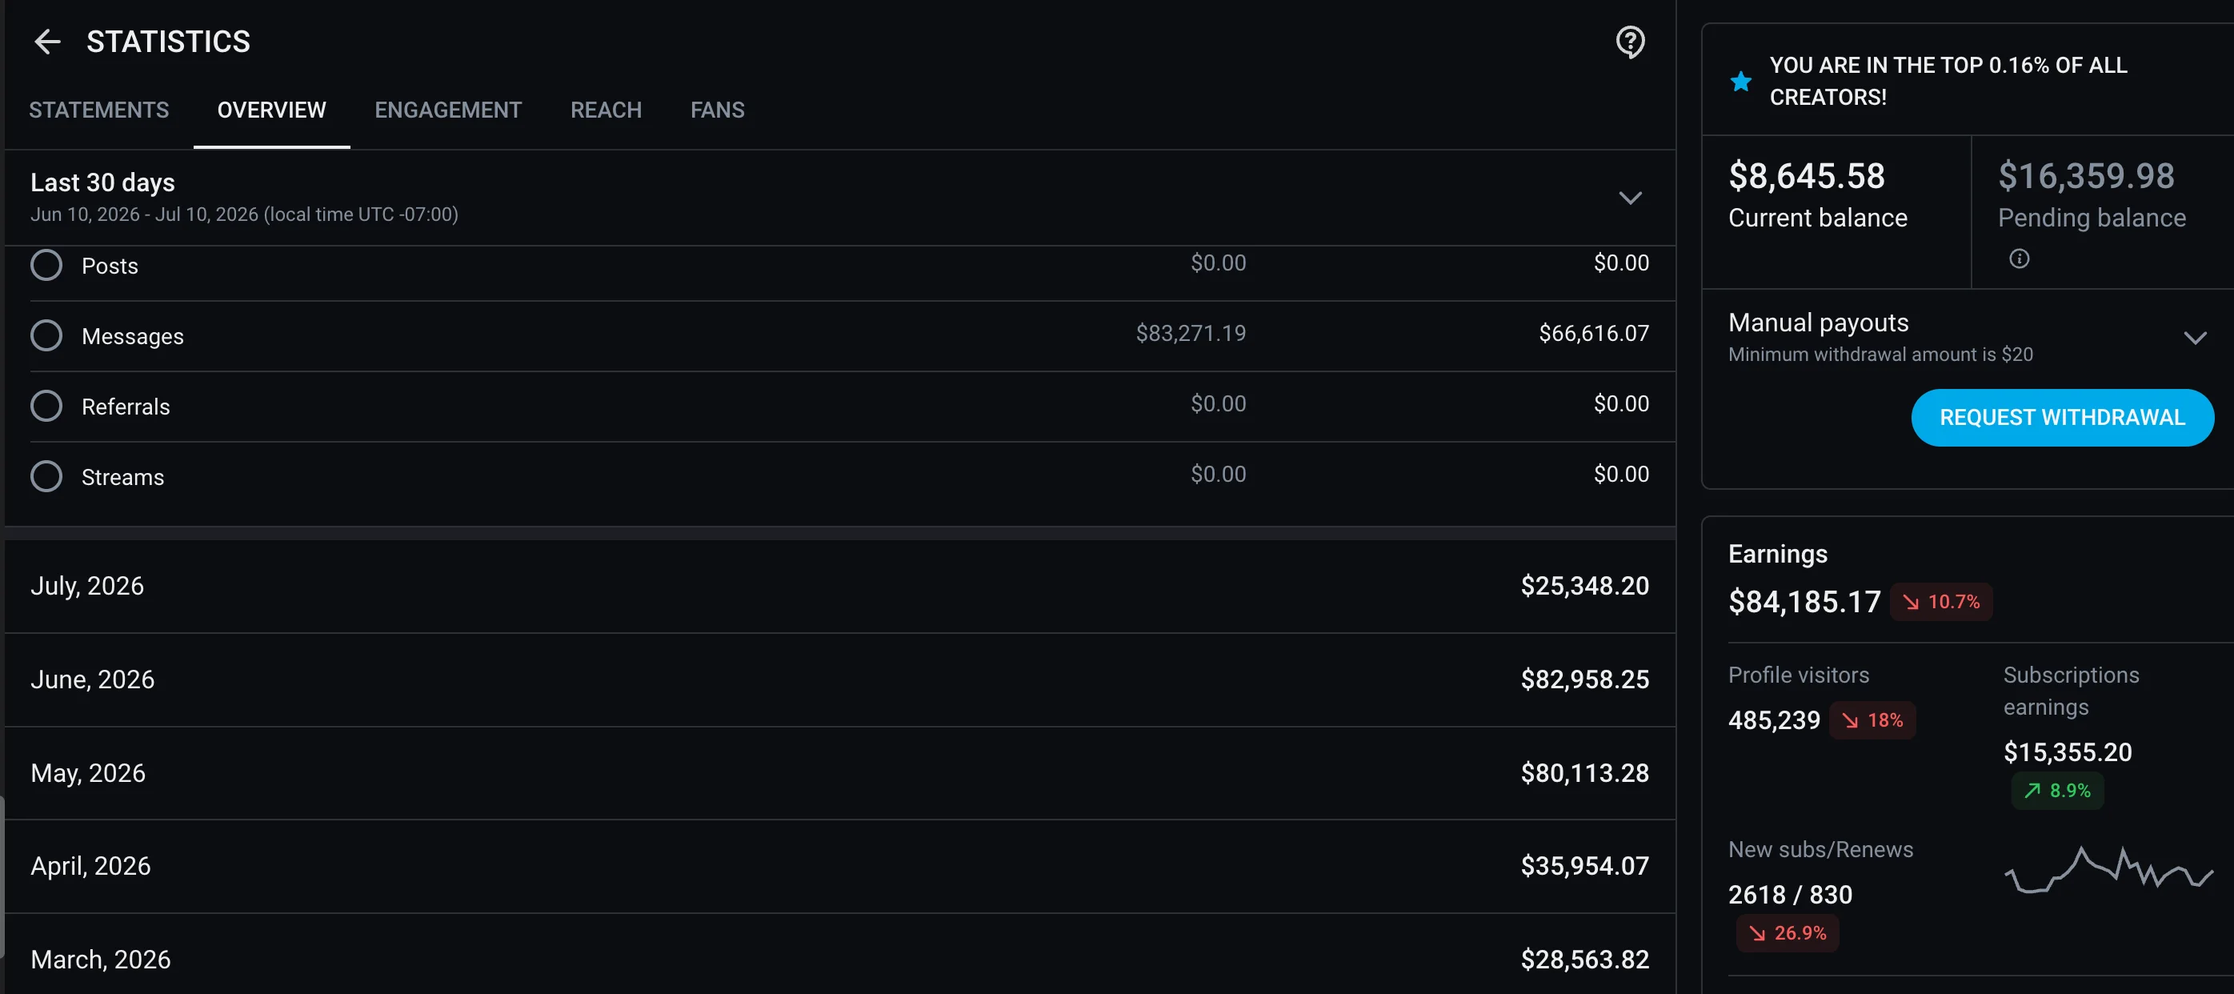
Task: Click the 485,239 profile visitors count
Action: coord(1773,721)
